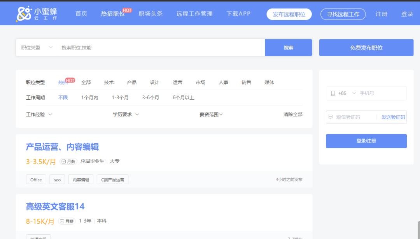Viewport: 420px width, 239px height.
Task: Choose the 1-3个月 work period filter
Action: pyautogui.click(x=120, y=98)
